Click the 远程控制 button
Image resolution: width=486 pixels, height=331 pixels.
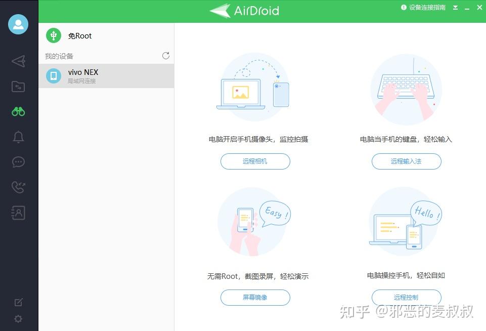coord(406,298)
